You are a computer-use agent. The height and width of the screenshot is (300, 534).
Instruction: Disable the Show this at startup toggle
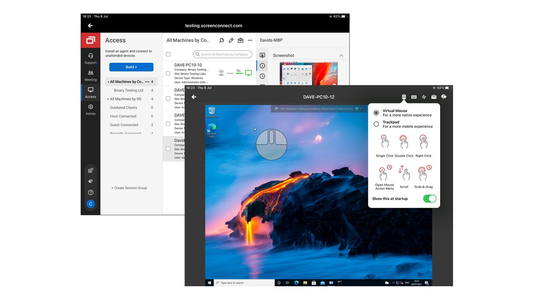429,199
